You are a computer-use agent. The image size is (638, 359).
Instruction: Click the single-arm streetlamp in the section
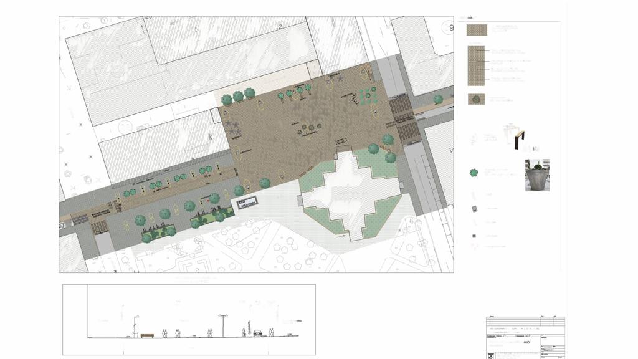(x=136, y=327)
